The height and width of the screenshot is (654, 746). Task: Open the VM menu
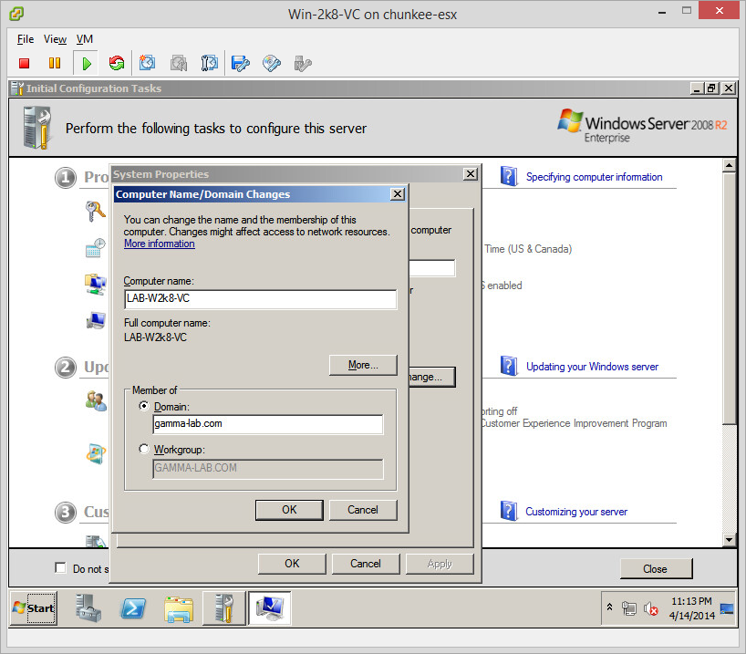point(85,39)
